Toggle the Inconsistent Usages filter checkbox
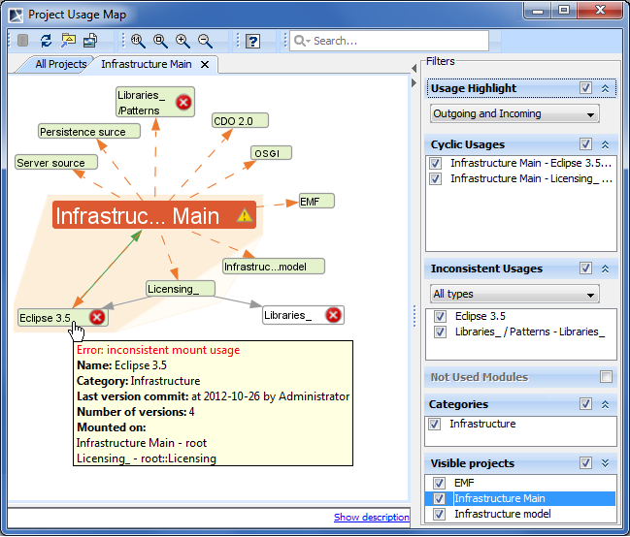 (585, 268)
